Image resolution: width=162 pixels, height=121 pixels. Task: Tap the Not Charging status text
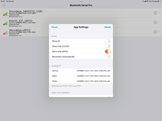point(153,1)
